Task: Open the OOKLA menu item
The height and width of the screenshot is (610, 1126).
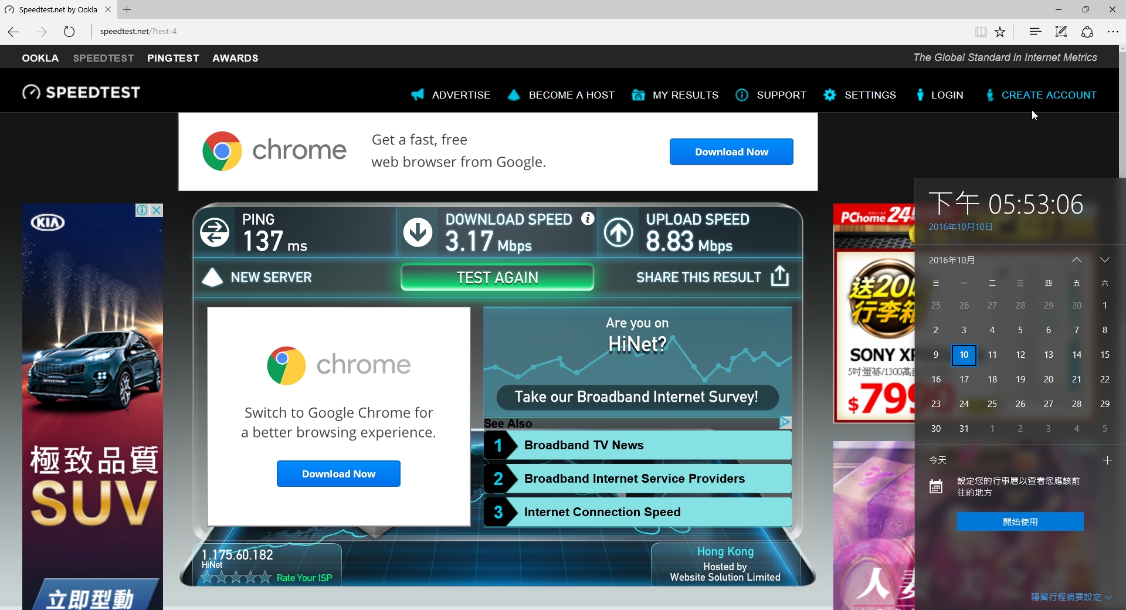Action: 40,58
